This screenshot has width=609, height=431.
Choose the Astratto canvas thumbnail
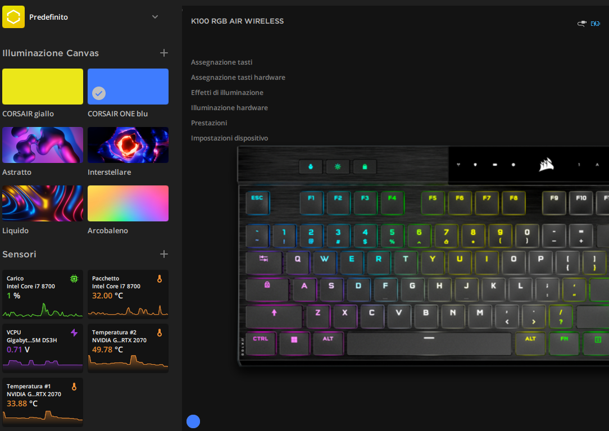[x=43, y=145]
